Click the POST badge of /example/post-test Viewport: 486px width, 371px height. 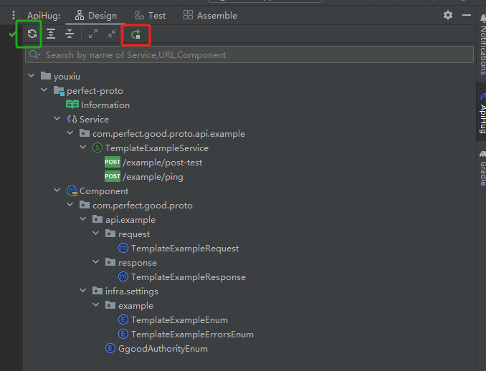pyautogui.click(x=113, y=162)
